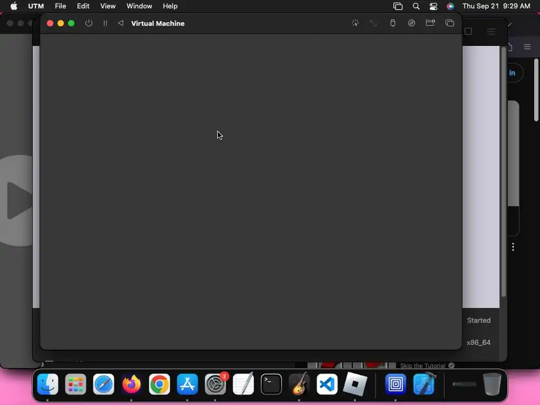This screenshot has width=540, height=405.
Task: Open Terminal from the Dock
Action: [x=271, y=384]
